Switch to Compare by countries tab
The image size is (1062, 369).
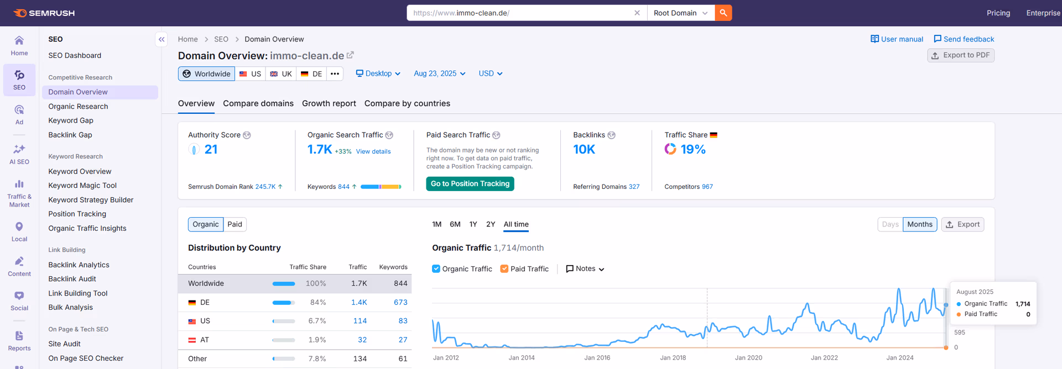(x=407, y=103)
